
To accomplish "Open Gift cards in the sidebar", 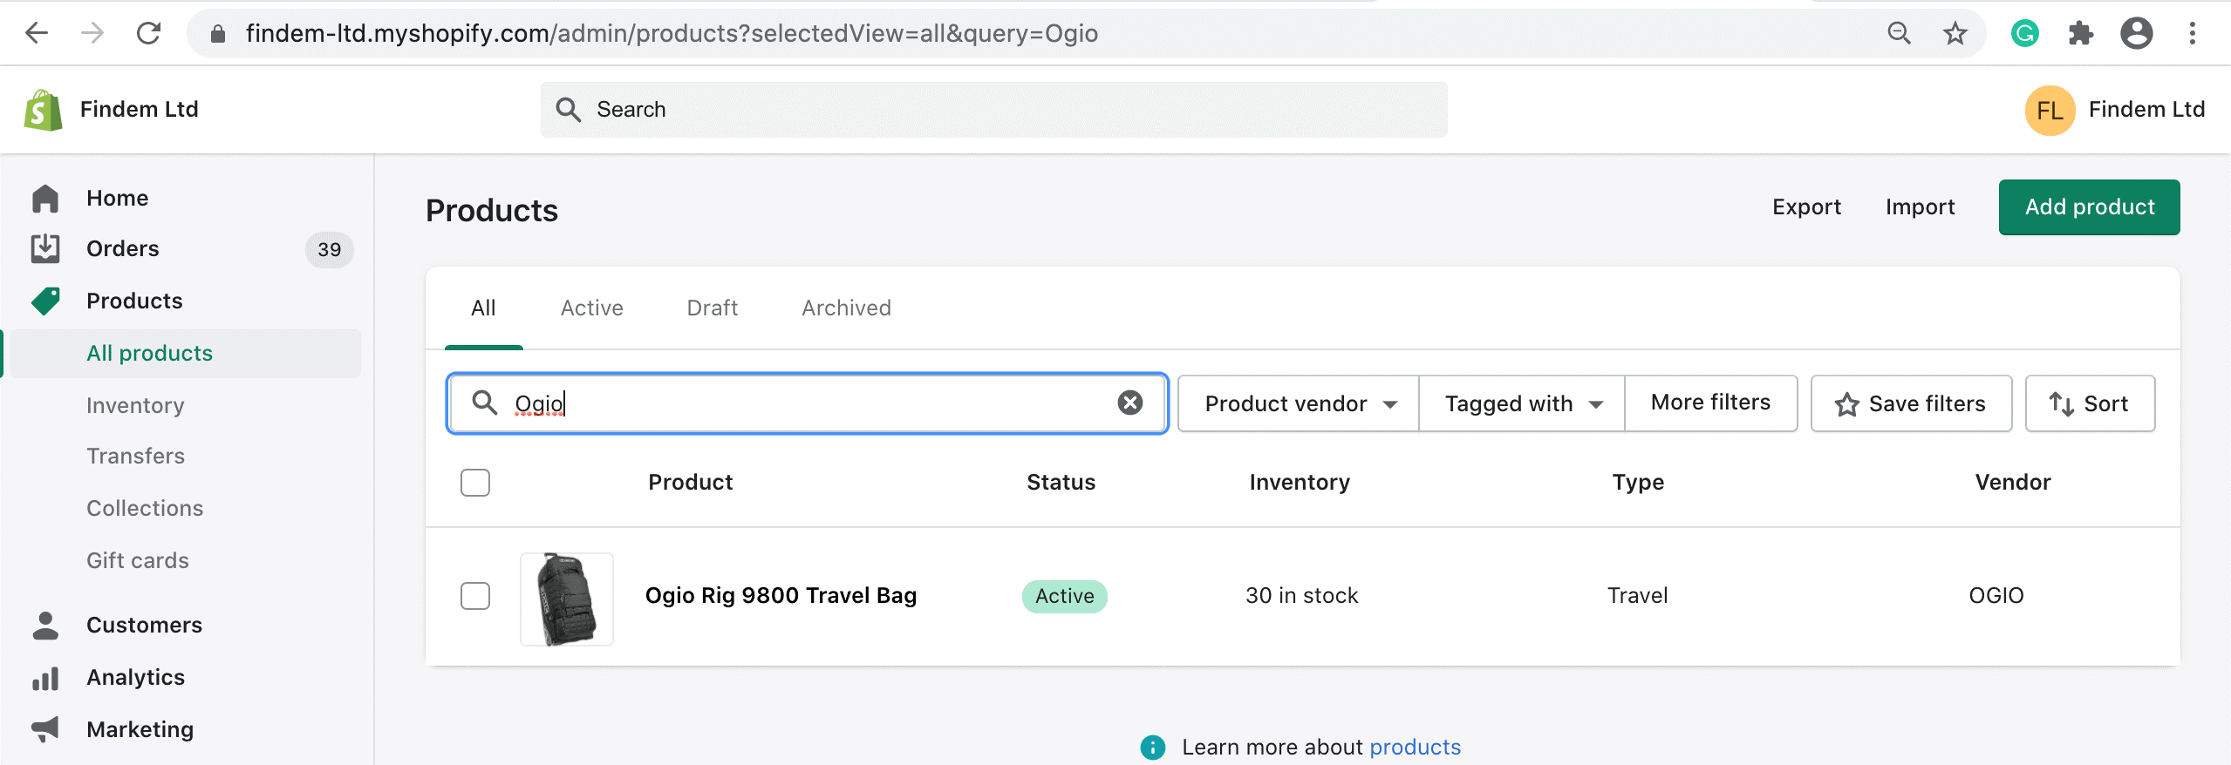I will coord(138,561).
